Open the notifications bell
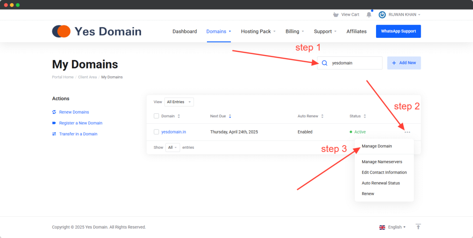 coord(369,14)
